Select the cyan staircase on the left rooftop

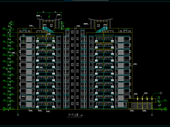pos(48,30)
